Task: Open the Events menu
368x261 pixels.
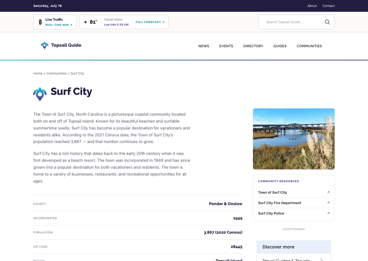Action: tap(226, 46)
